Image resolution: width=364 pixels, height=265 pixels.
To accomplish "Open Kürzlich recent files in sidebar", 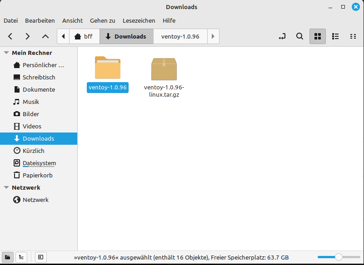I will (39, 151).
